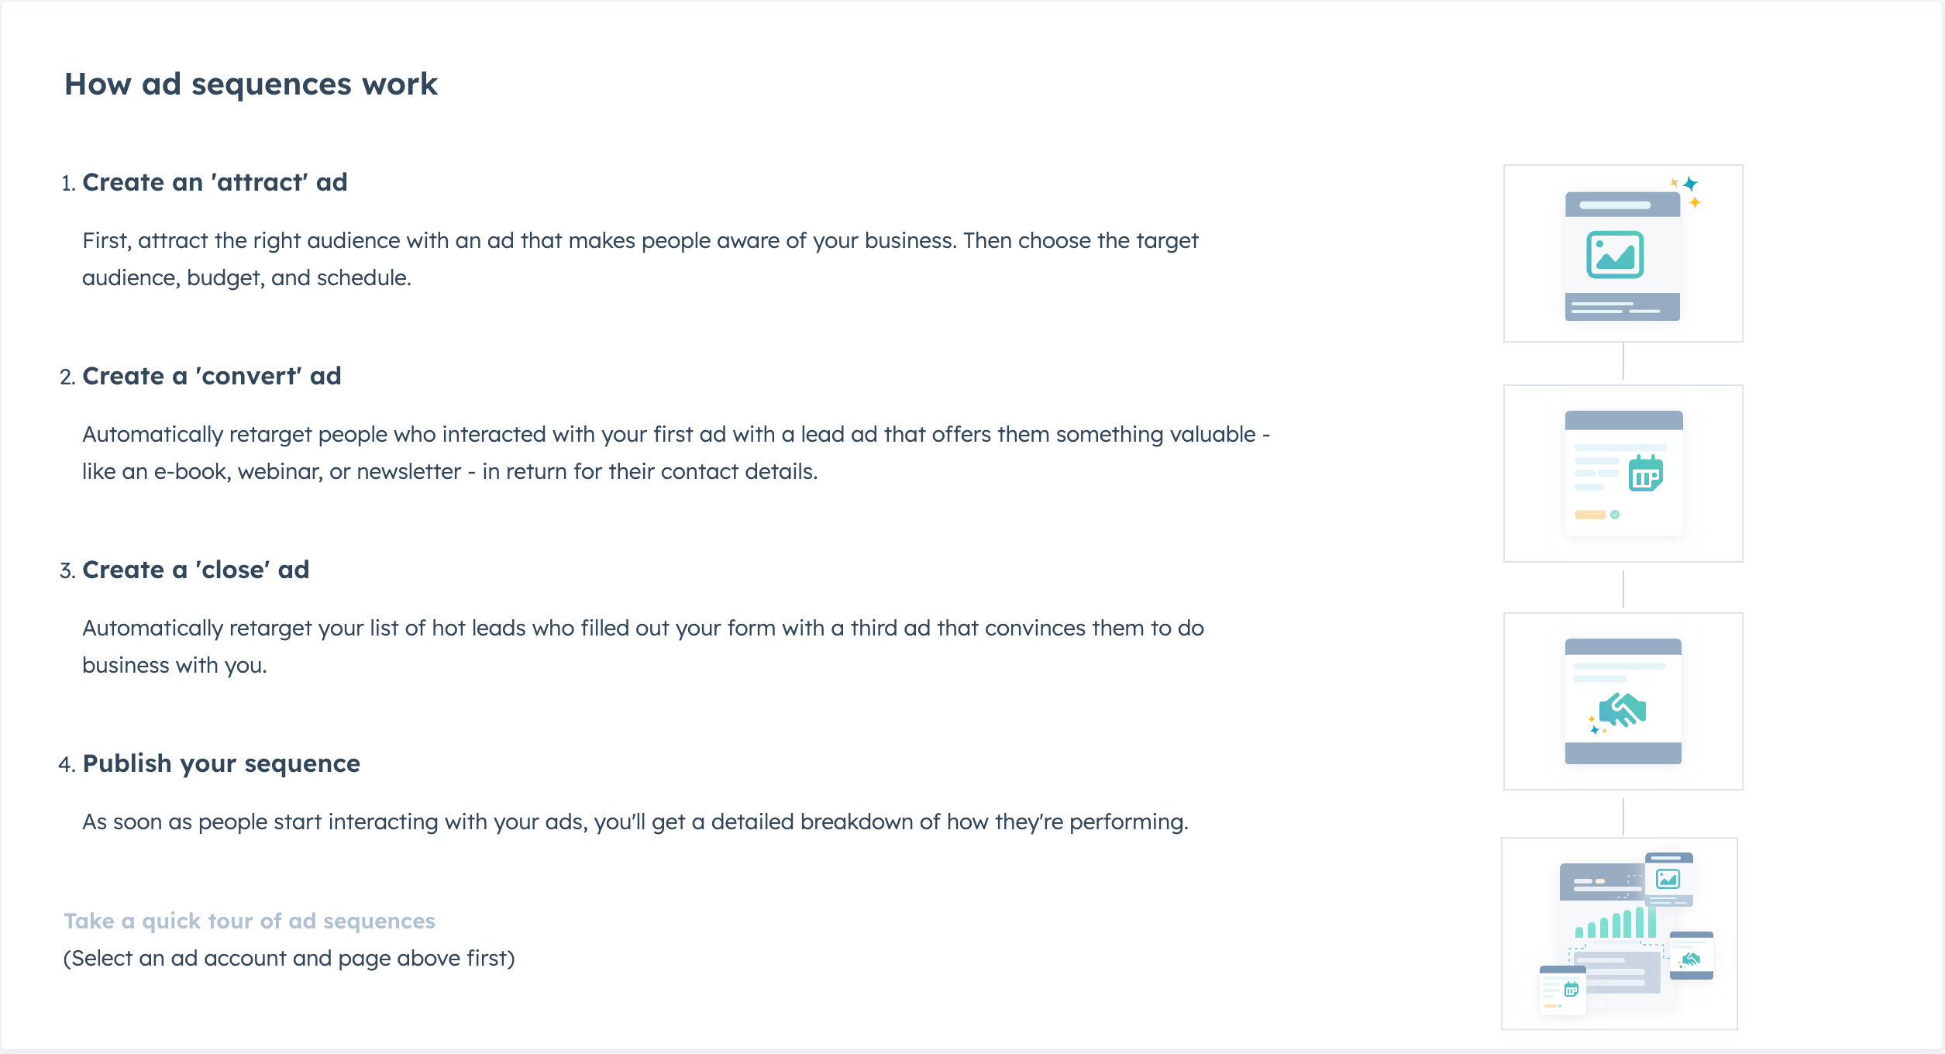
Task: Select the "Create a 'close' ad" step title
Action: tap(196, 570)
